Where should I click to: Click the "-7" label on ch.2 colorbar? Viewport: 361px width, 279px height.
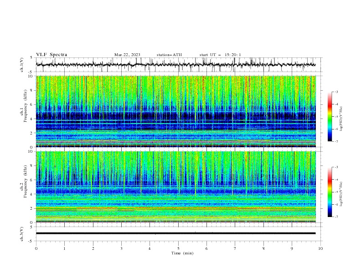coord(336,217)
